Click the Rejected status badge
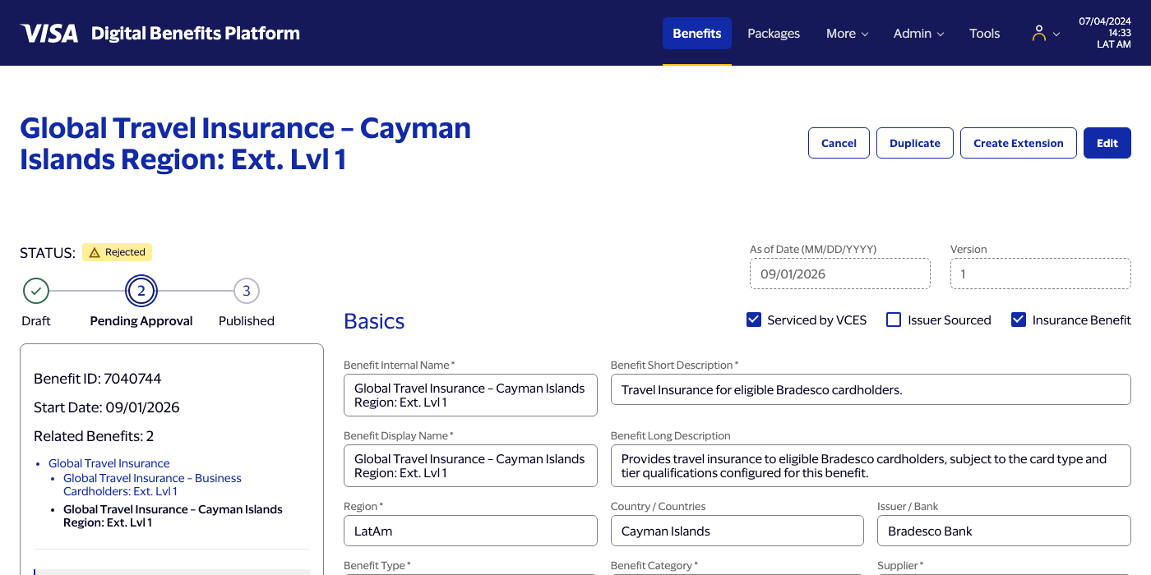Image resolution: width=1151 pixels, height=575 pixels. pos(118,252)
